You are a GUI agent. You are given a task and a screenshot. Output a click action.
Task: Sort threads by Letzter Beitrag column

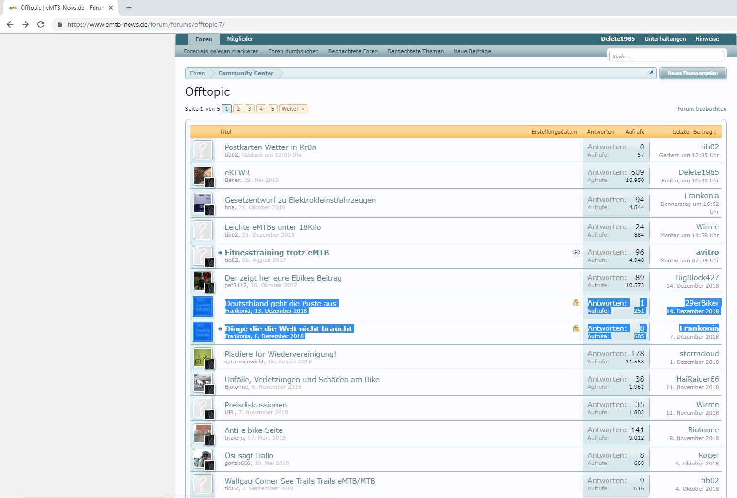(x=694, y=132)
